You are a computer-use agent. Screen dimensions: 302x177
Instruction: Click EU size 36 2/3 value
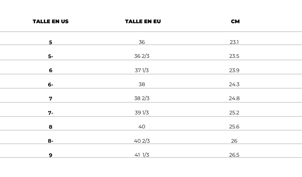tap(142, 56)
